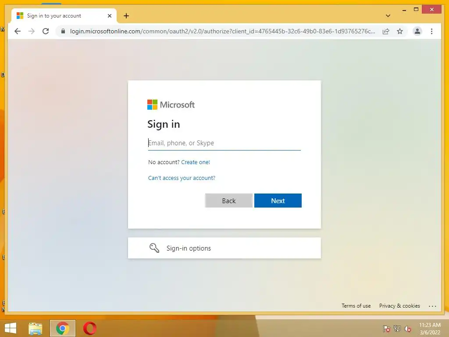Select Chrome in the taskbar
Viewport: 449px width, 337px height.
62,328
